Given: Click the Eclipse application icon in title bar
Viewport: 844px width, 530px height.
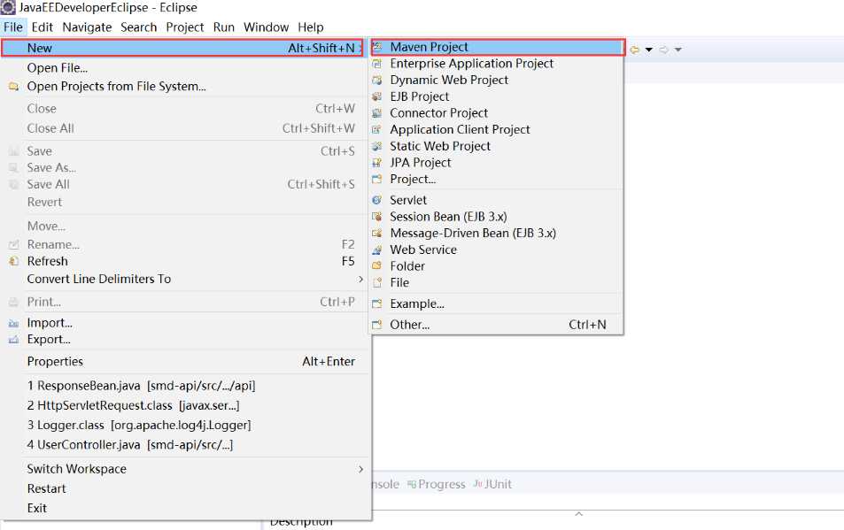Looking at the screenshot, I should (x=8, y=8).
